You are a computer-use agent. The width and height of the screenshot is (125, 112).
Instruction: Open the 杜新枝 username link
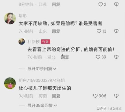pyautogui.click(x=34, y=42)
